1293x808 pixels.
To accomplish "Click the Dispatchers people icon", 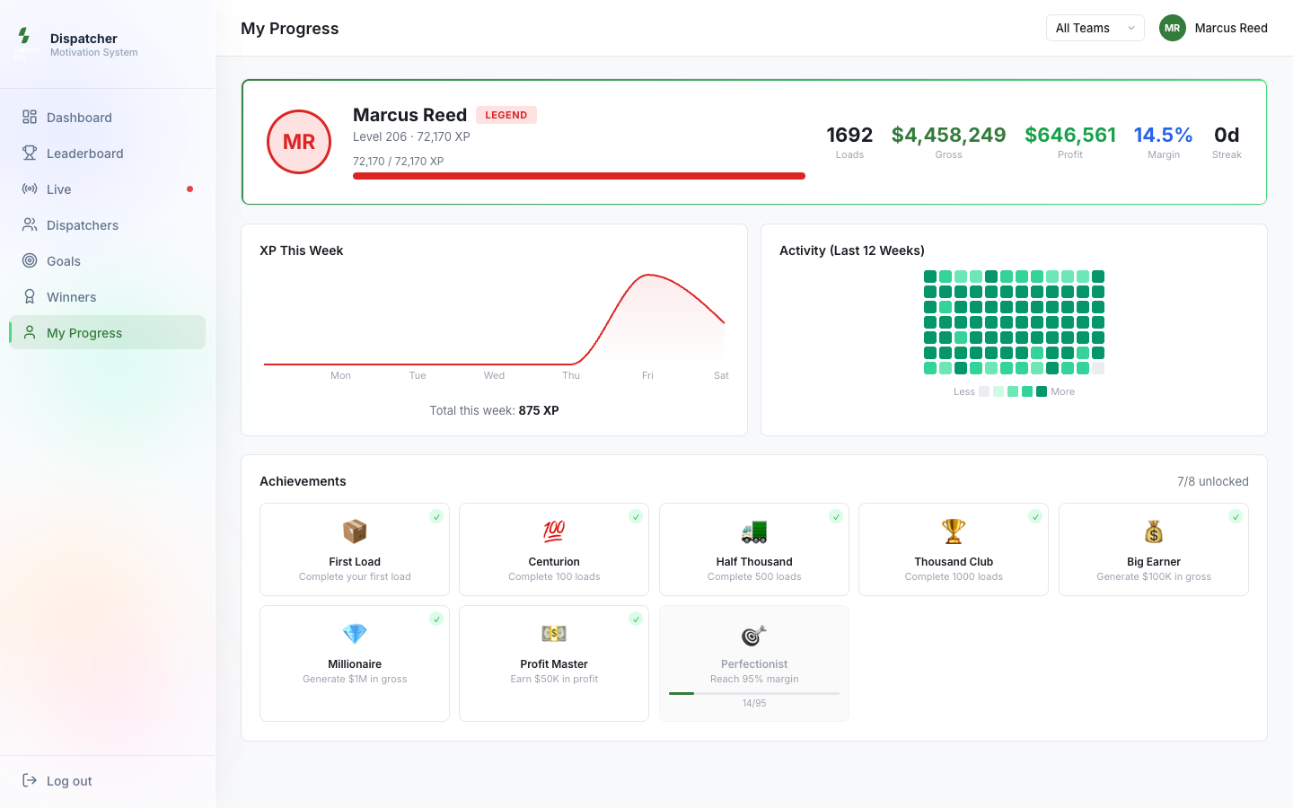I will 30,224.
